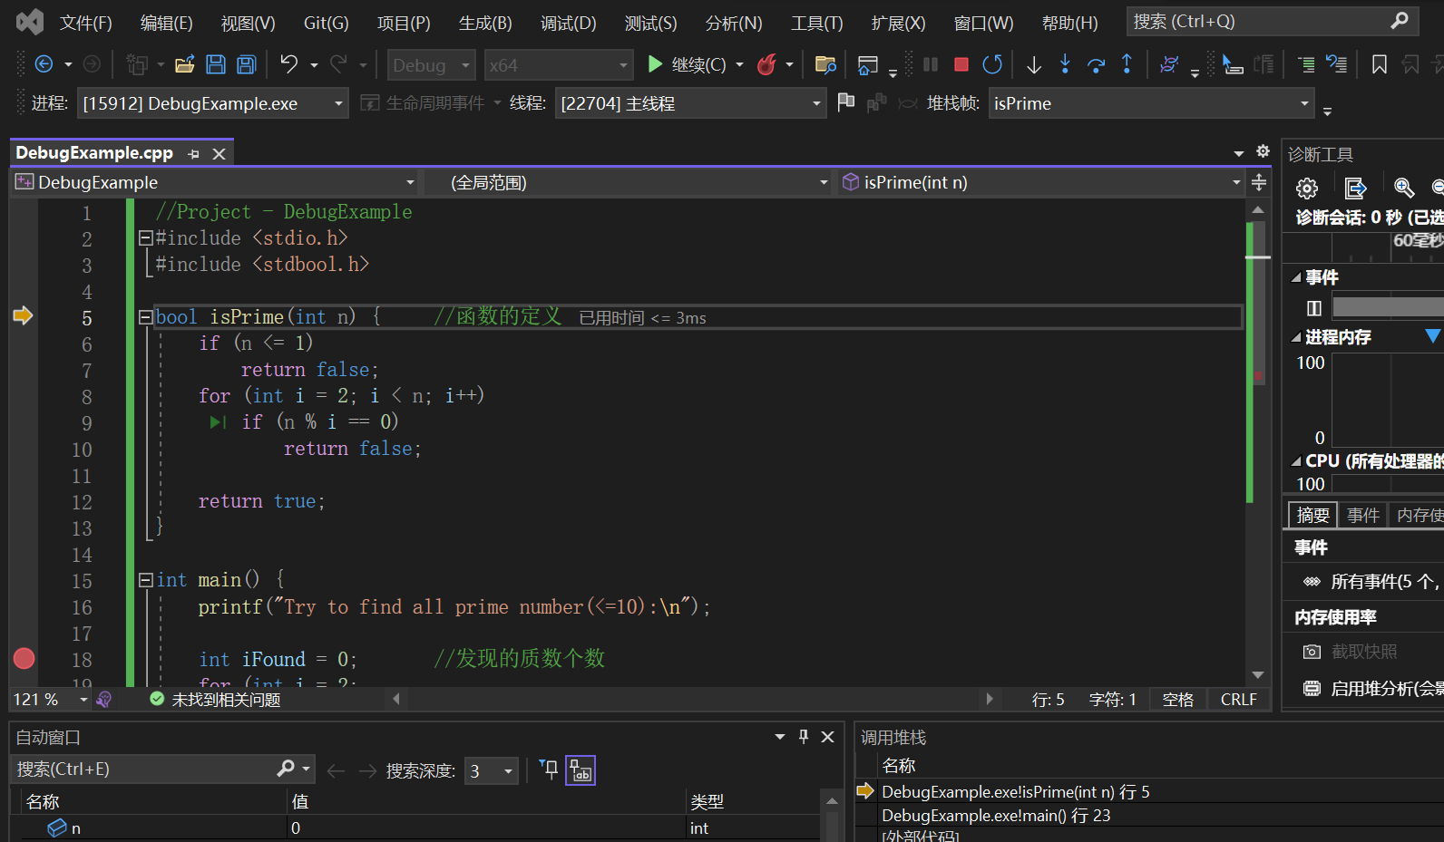Click the Step Into icon

[1065, 64]
